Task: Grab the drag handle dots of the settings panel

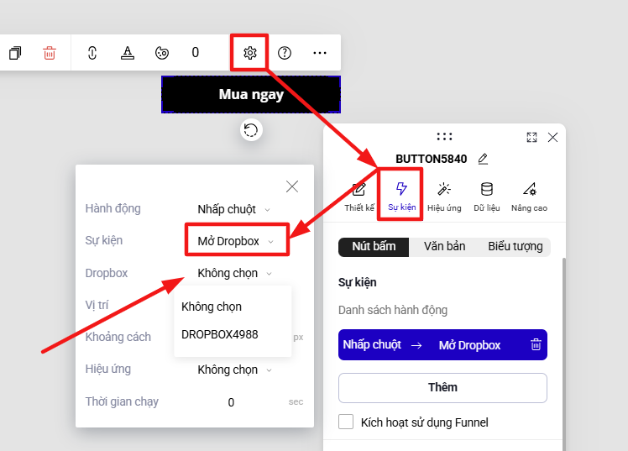Action: [445, 137]
